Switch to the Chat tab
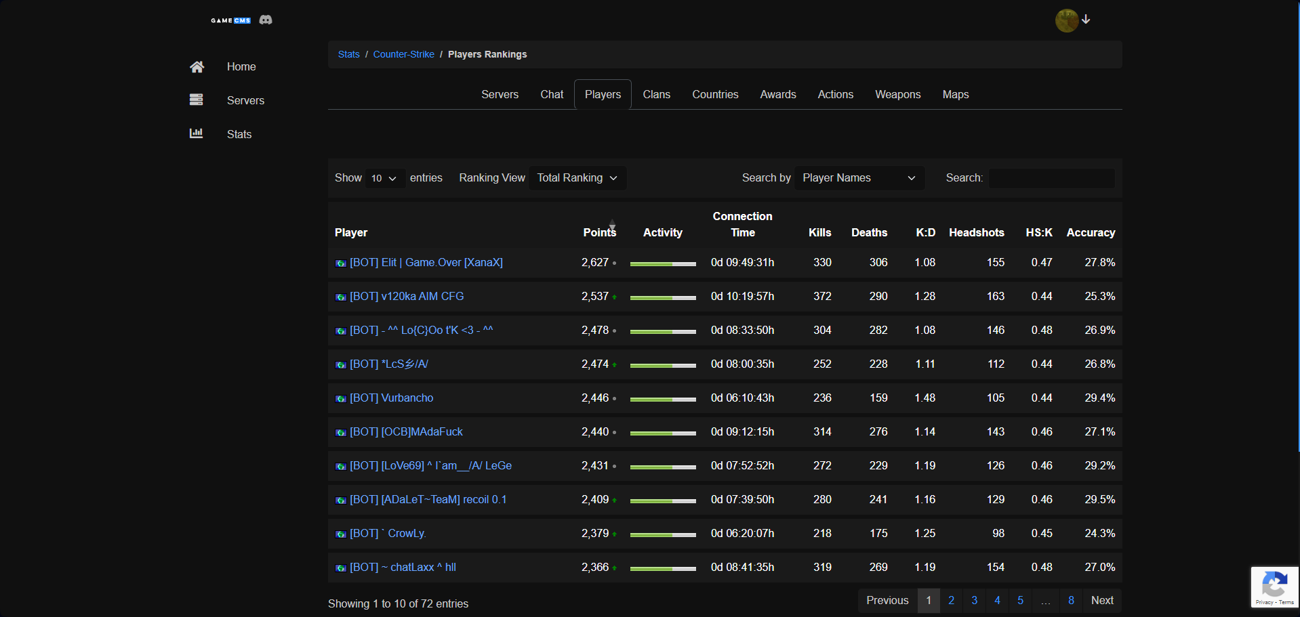Image resolution: width=1300 pixels, height=617 pixels. click(552, 95)
